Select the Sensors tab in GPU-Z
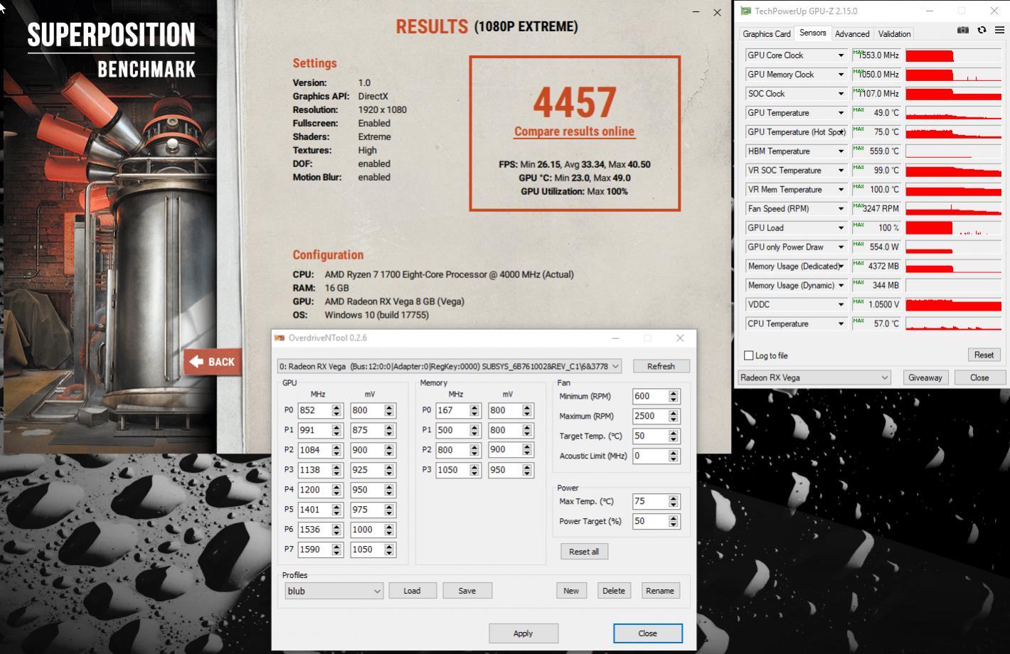This screenshot has height=654, width=1010. pos(812,33)
